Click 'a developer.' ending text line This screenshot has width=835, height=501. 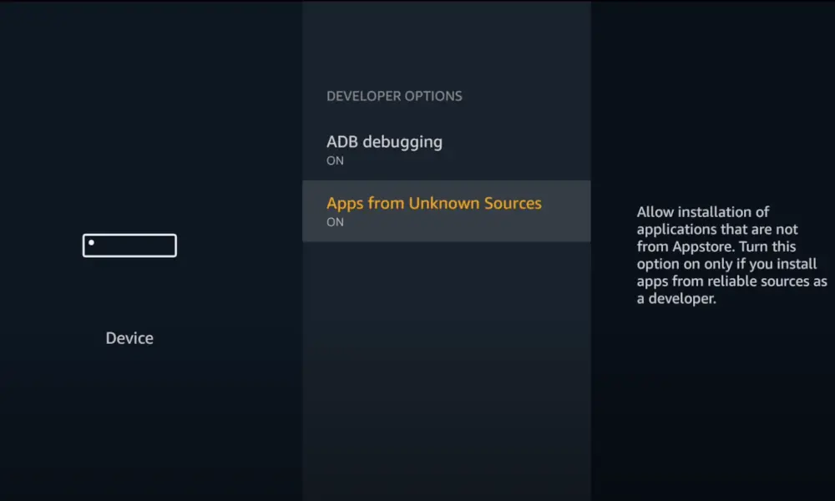click(x=676, y=299)
